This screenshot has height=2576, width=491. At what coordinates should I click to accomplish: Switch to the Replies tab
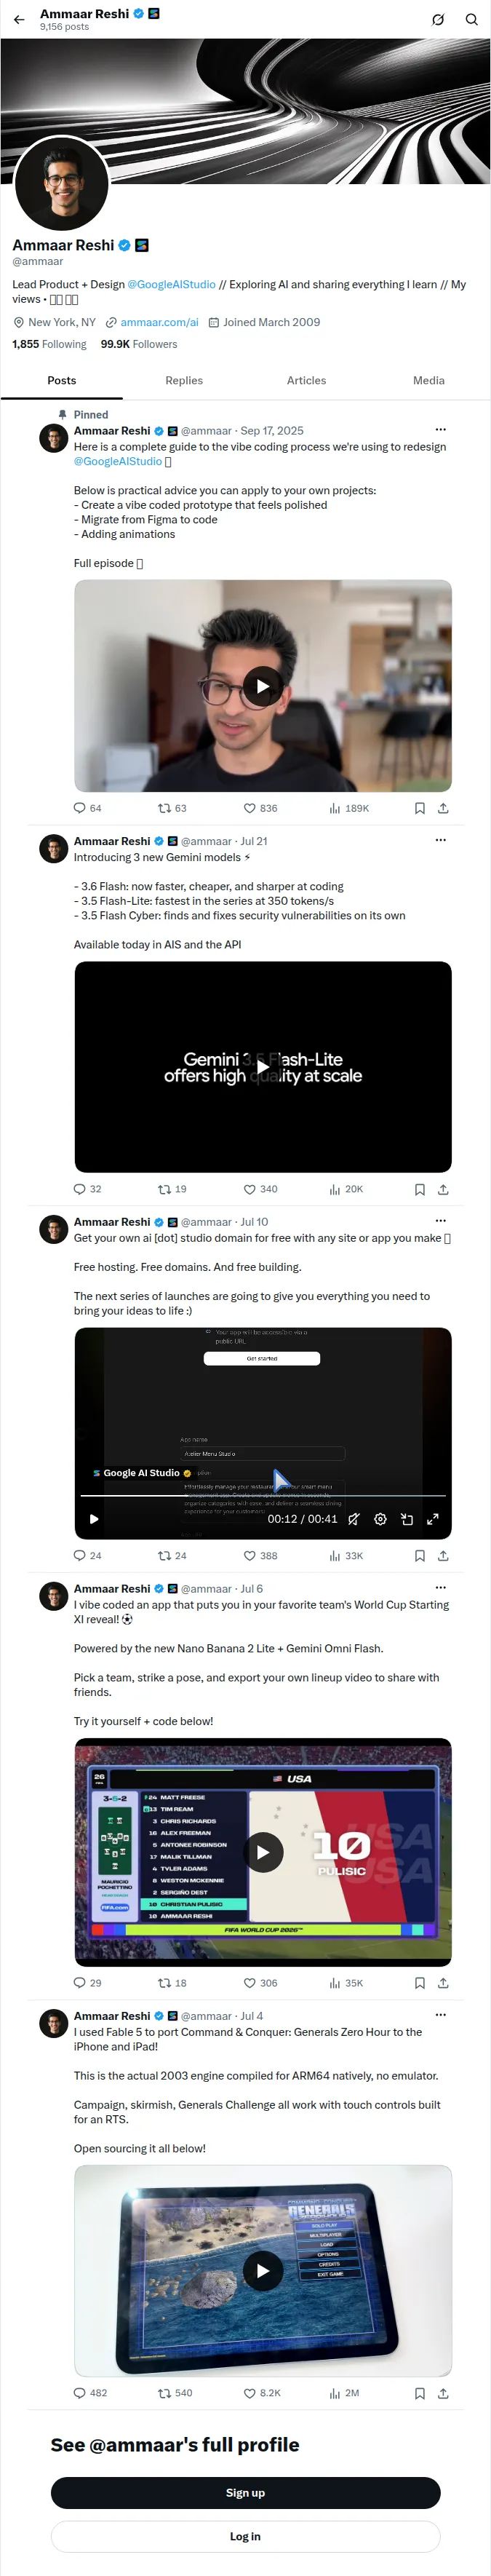[x=184, y=380]
